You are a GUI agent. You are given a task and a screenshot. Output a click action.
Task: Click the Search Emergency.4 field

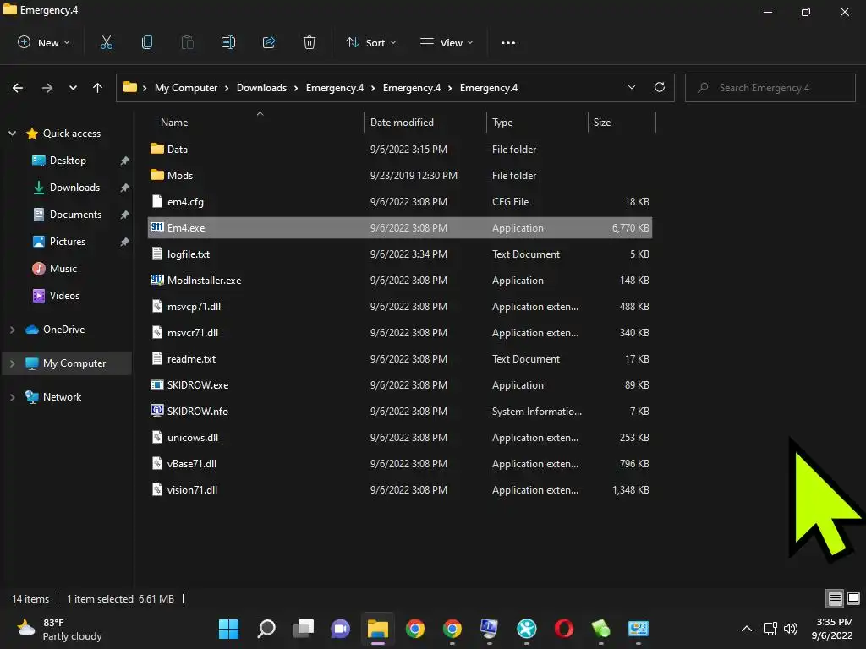coord(770,88)
